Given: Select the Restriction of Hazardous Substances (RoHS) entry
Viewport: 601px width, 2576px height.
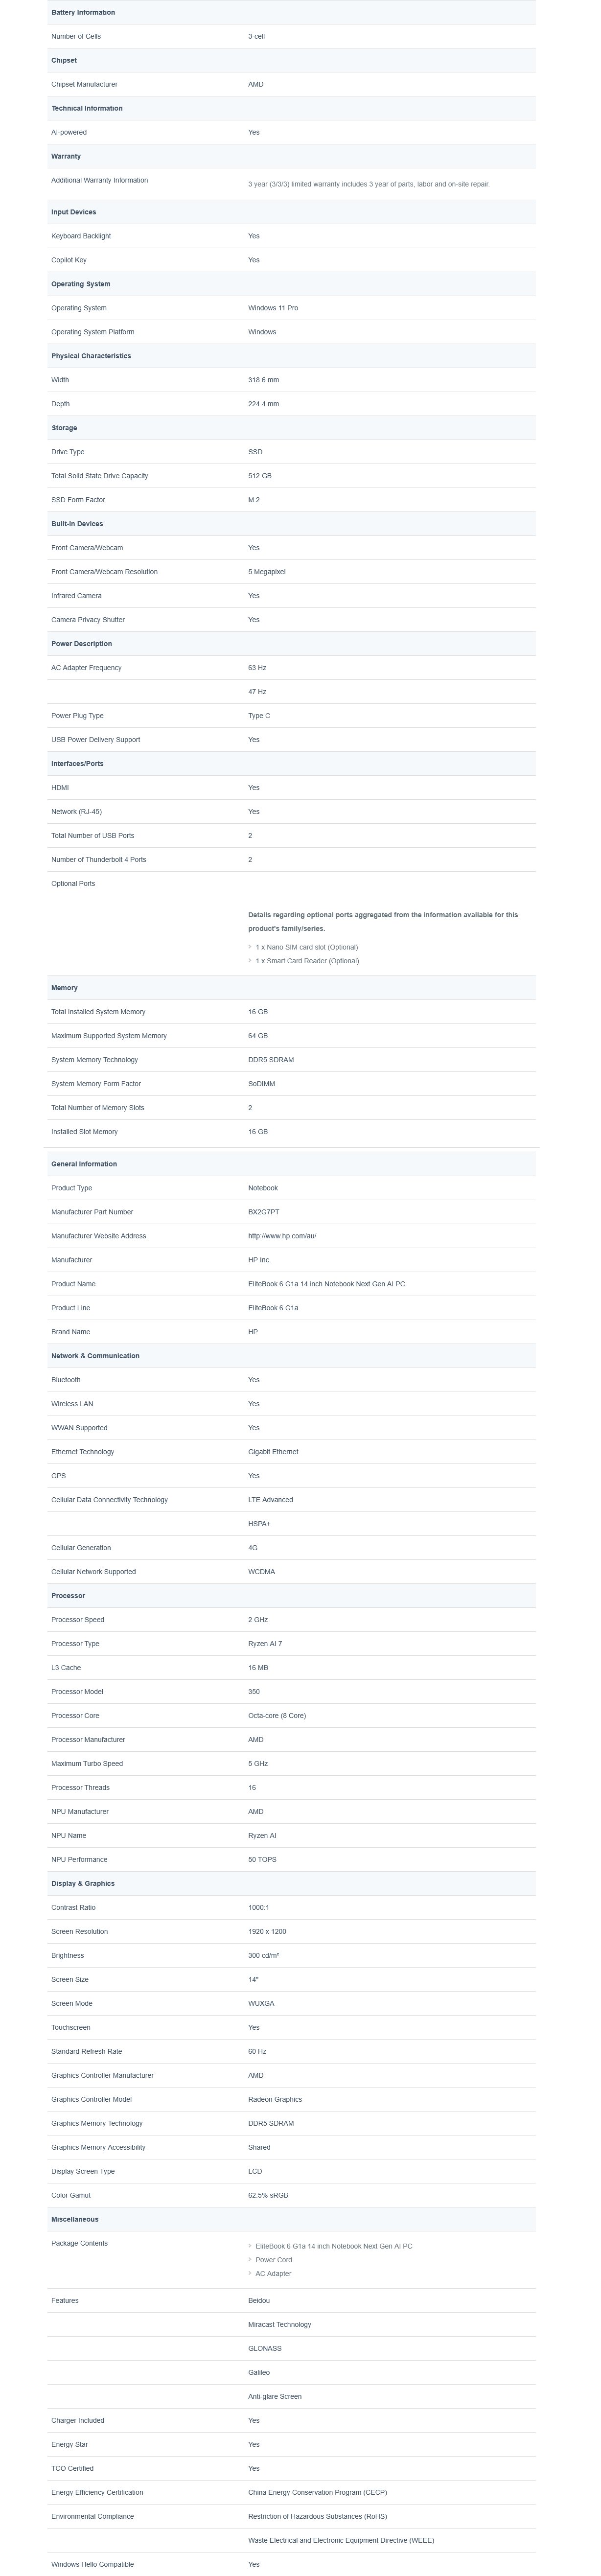Looking at the screenshot, I should 317,2516.
